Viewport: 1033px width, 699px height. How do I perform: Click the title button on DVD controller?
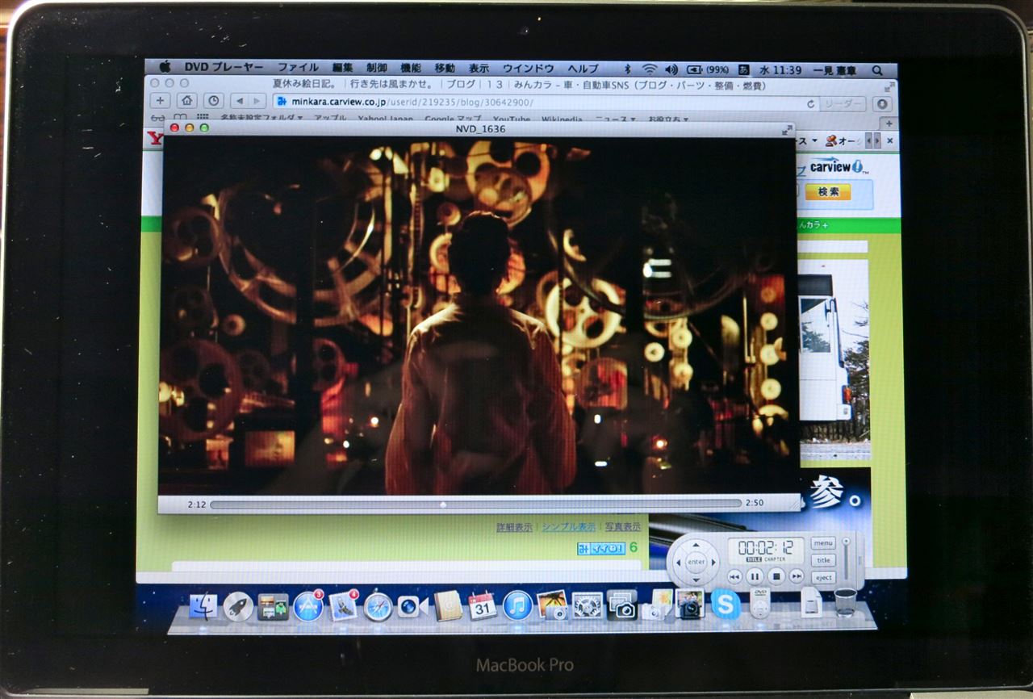pos(823,560)
